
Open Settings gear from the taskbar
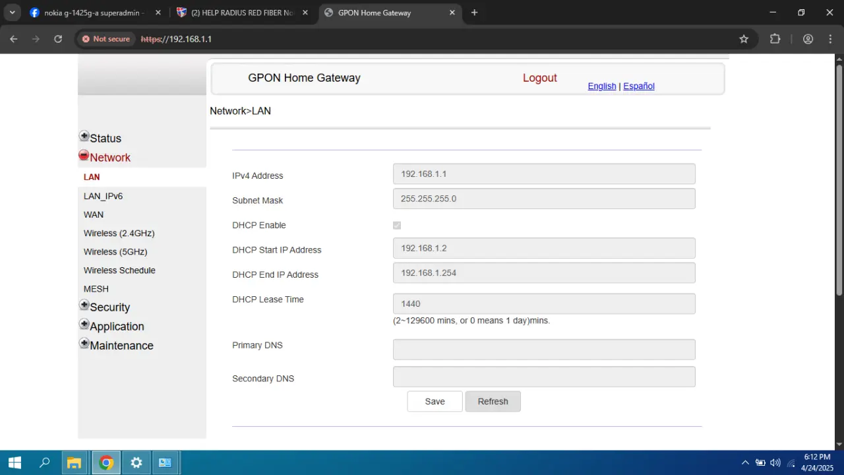(136, 462)
